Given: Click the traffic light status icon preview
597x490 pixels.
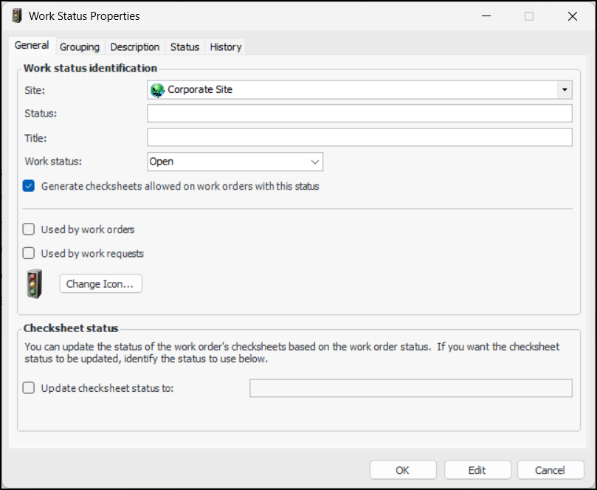Looking at the screenshot, I should (34, 283).
